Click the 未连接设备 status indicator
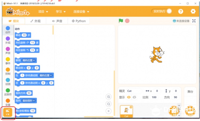This screenshot has width=200, height=121. coord(181,21)
